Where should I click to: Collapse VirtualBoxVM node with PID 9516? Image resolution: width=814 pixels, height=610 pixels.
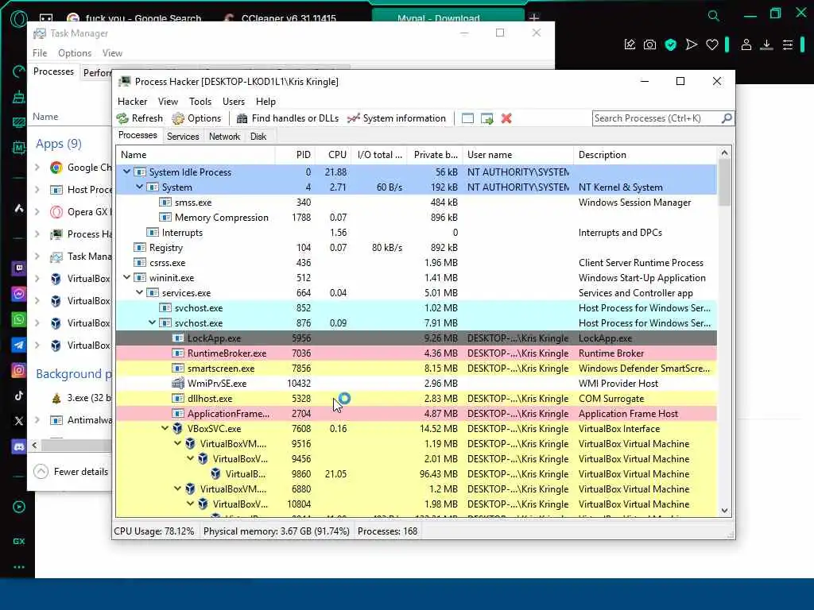[177, 443]
